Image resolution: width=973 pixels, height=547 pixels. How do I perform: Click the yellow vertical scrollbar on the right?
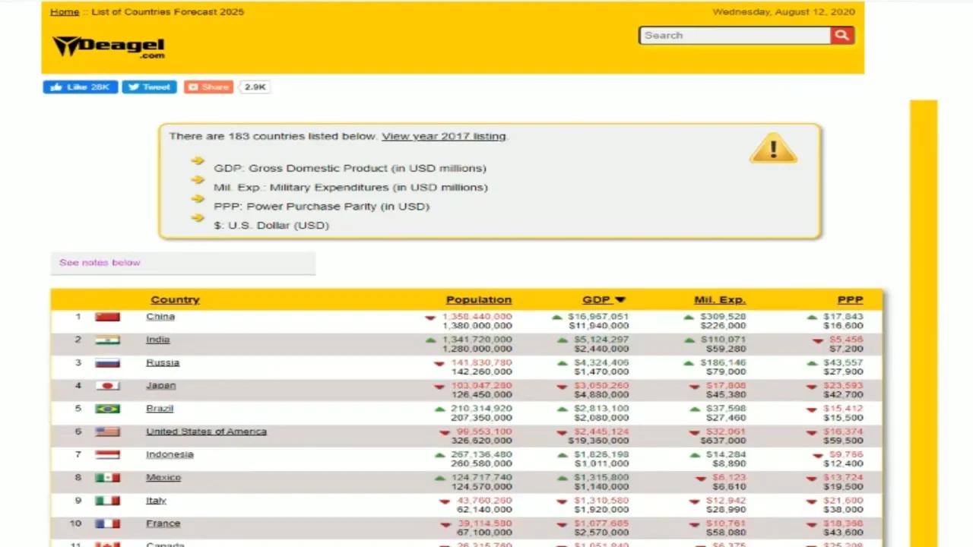(x=924, y=323)
